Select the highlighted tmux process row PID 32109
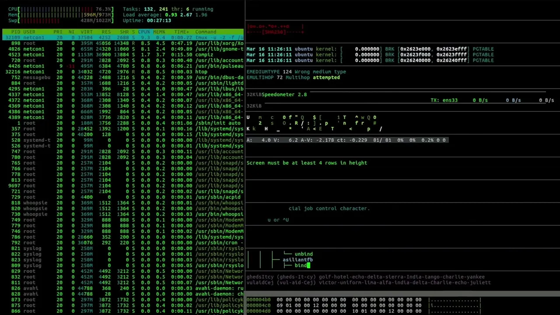 pos(123,38)
